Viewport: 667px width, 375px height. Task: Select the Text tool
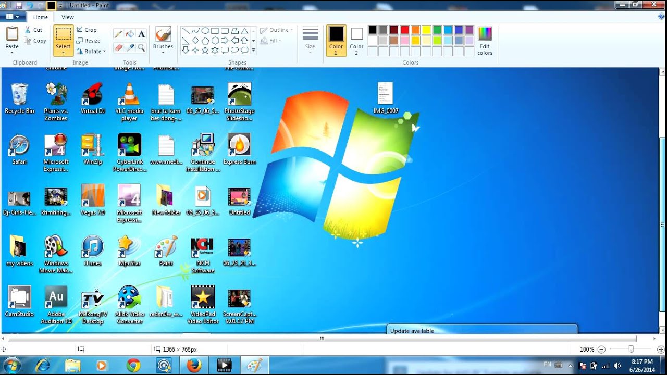(141, 34)
